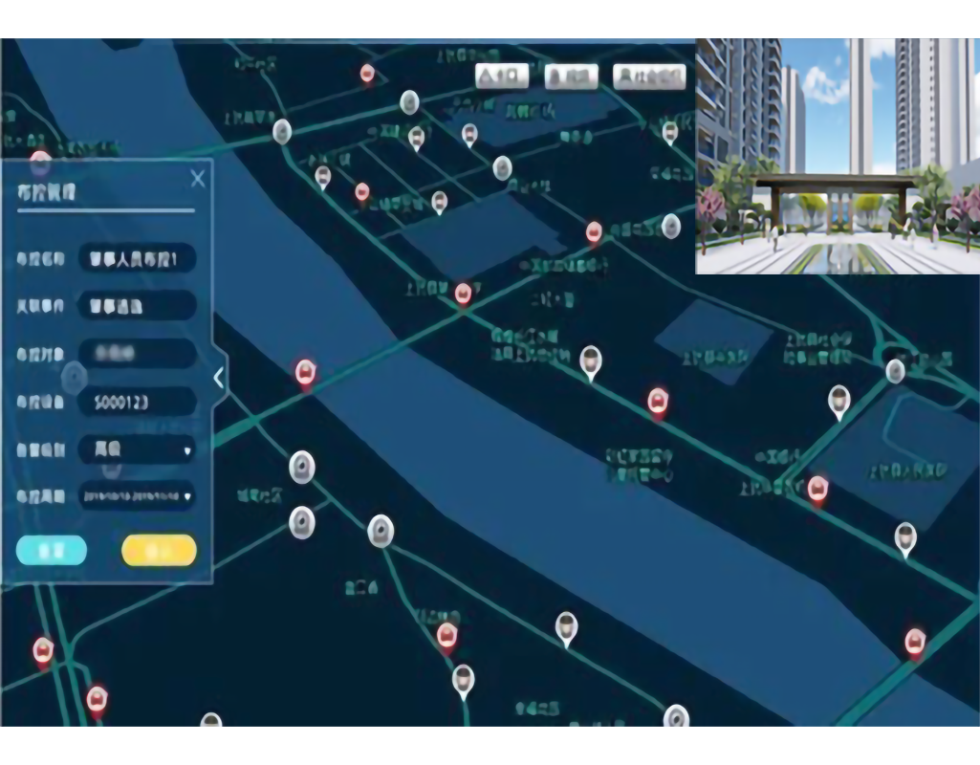Image resolution: width=980 pixels, height=765 pixels.
Task: Select the red marker peeking above the panel's top-left
Action: point(40,161)
